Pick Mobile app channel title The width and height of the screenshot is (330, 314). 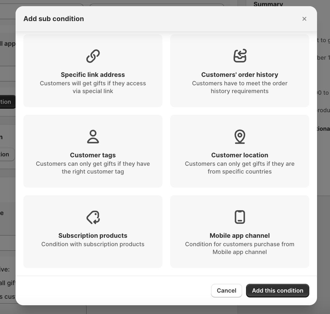(x=240, y=235)
